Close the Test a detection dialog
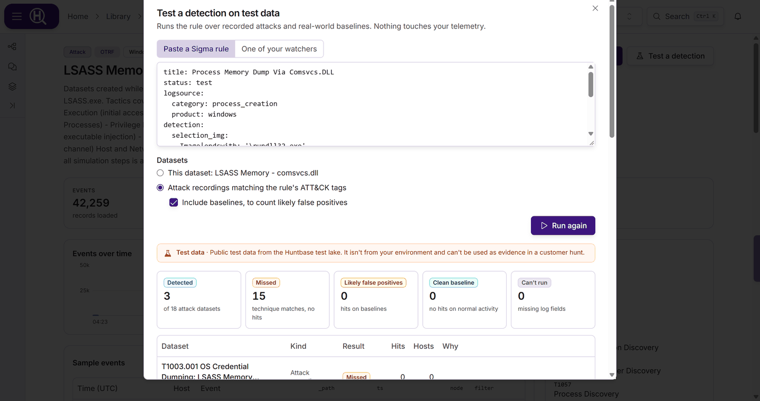The height and width of the screenshot is (401, 760). [x=595, y=8]
